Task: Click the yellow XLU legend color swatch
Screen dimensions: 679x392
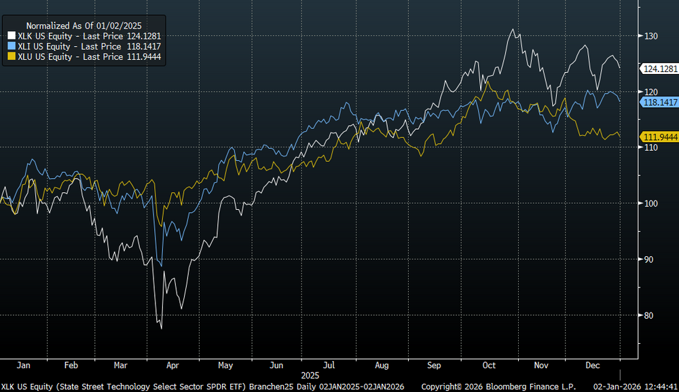Action: 10,57
